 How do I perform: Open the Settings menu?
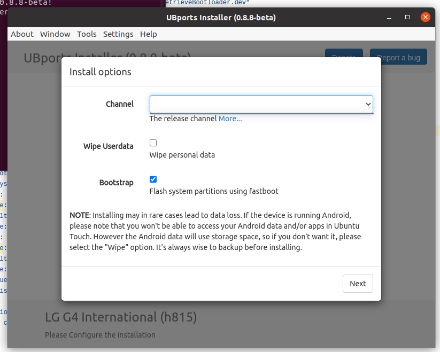(118, 34)
